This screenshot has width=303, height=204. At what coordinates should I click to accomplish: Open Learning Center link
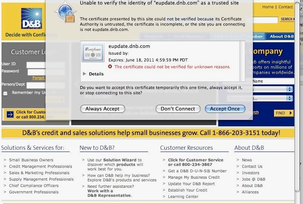coord(183,196)
